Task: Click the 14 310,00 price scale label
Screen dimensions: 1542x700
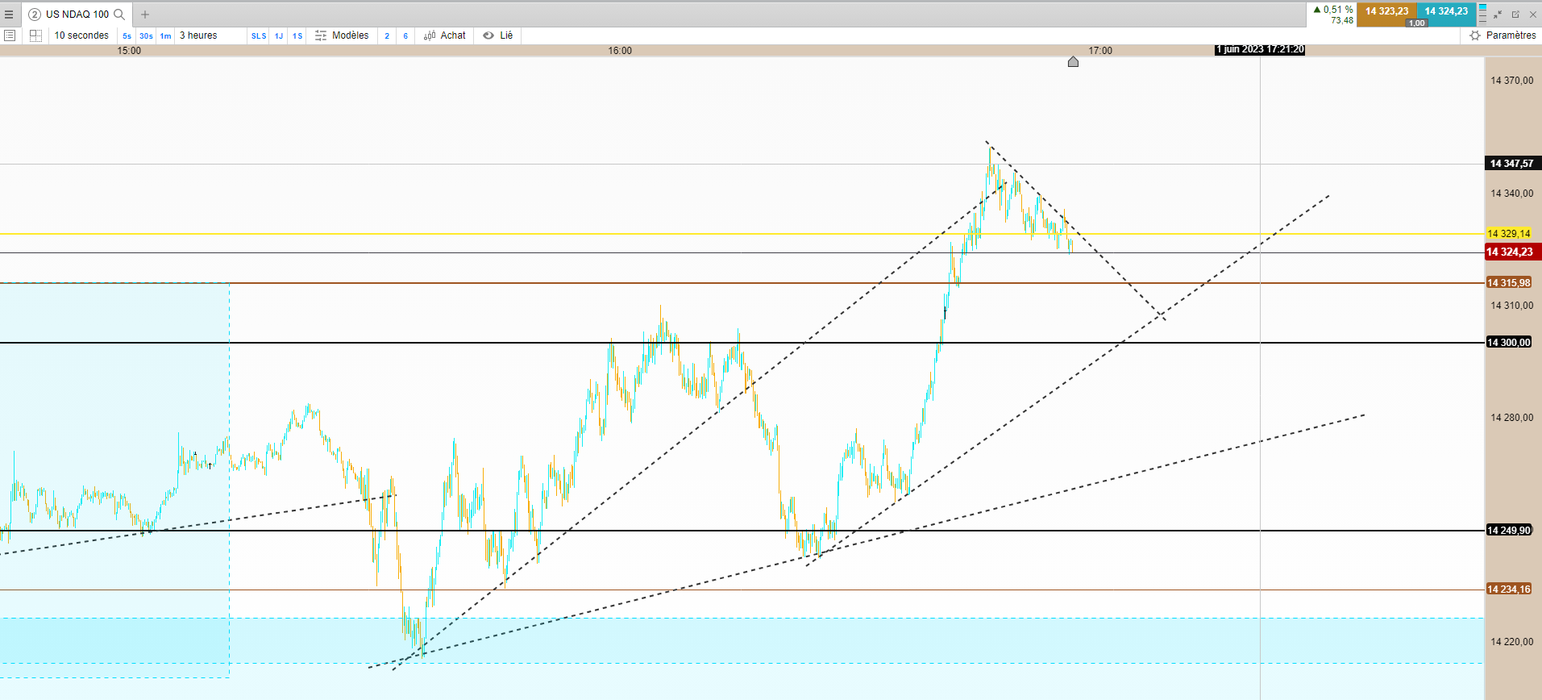Action: click(x=1512, y=306)
